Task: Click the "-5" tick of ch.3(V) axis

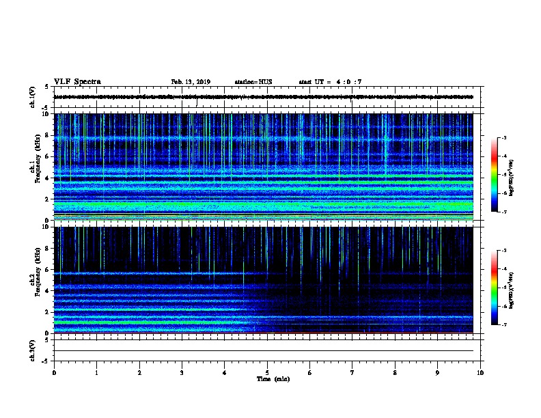Action: coord(46,361)
